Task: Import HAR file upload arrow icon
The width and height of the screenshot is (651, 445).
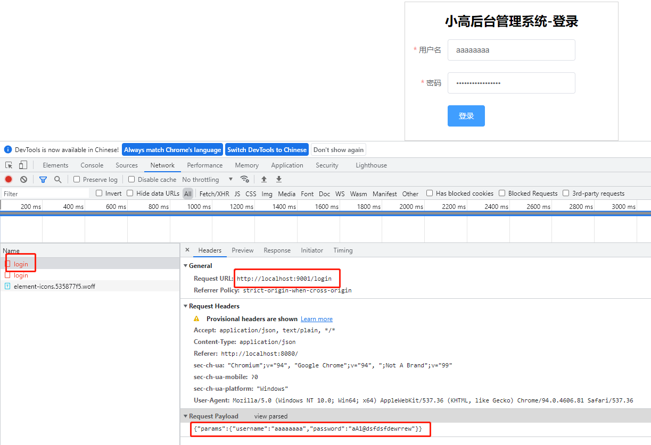Action: click(x=264, y=179)
